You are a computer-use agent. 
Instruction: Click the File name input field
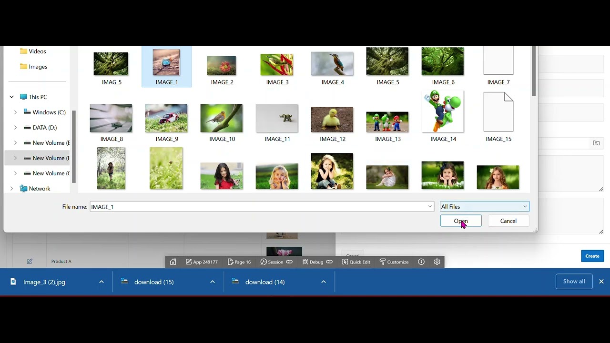tap(258, 207)
